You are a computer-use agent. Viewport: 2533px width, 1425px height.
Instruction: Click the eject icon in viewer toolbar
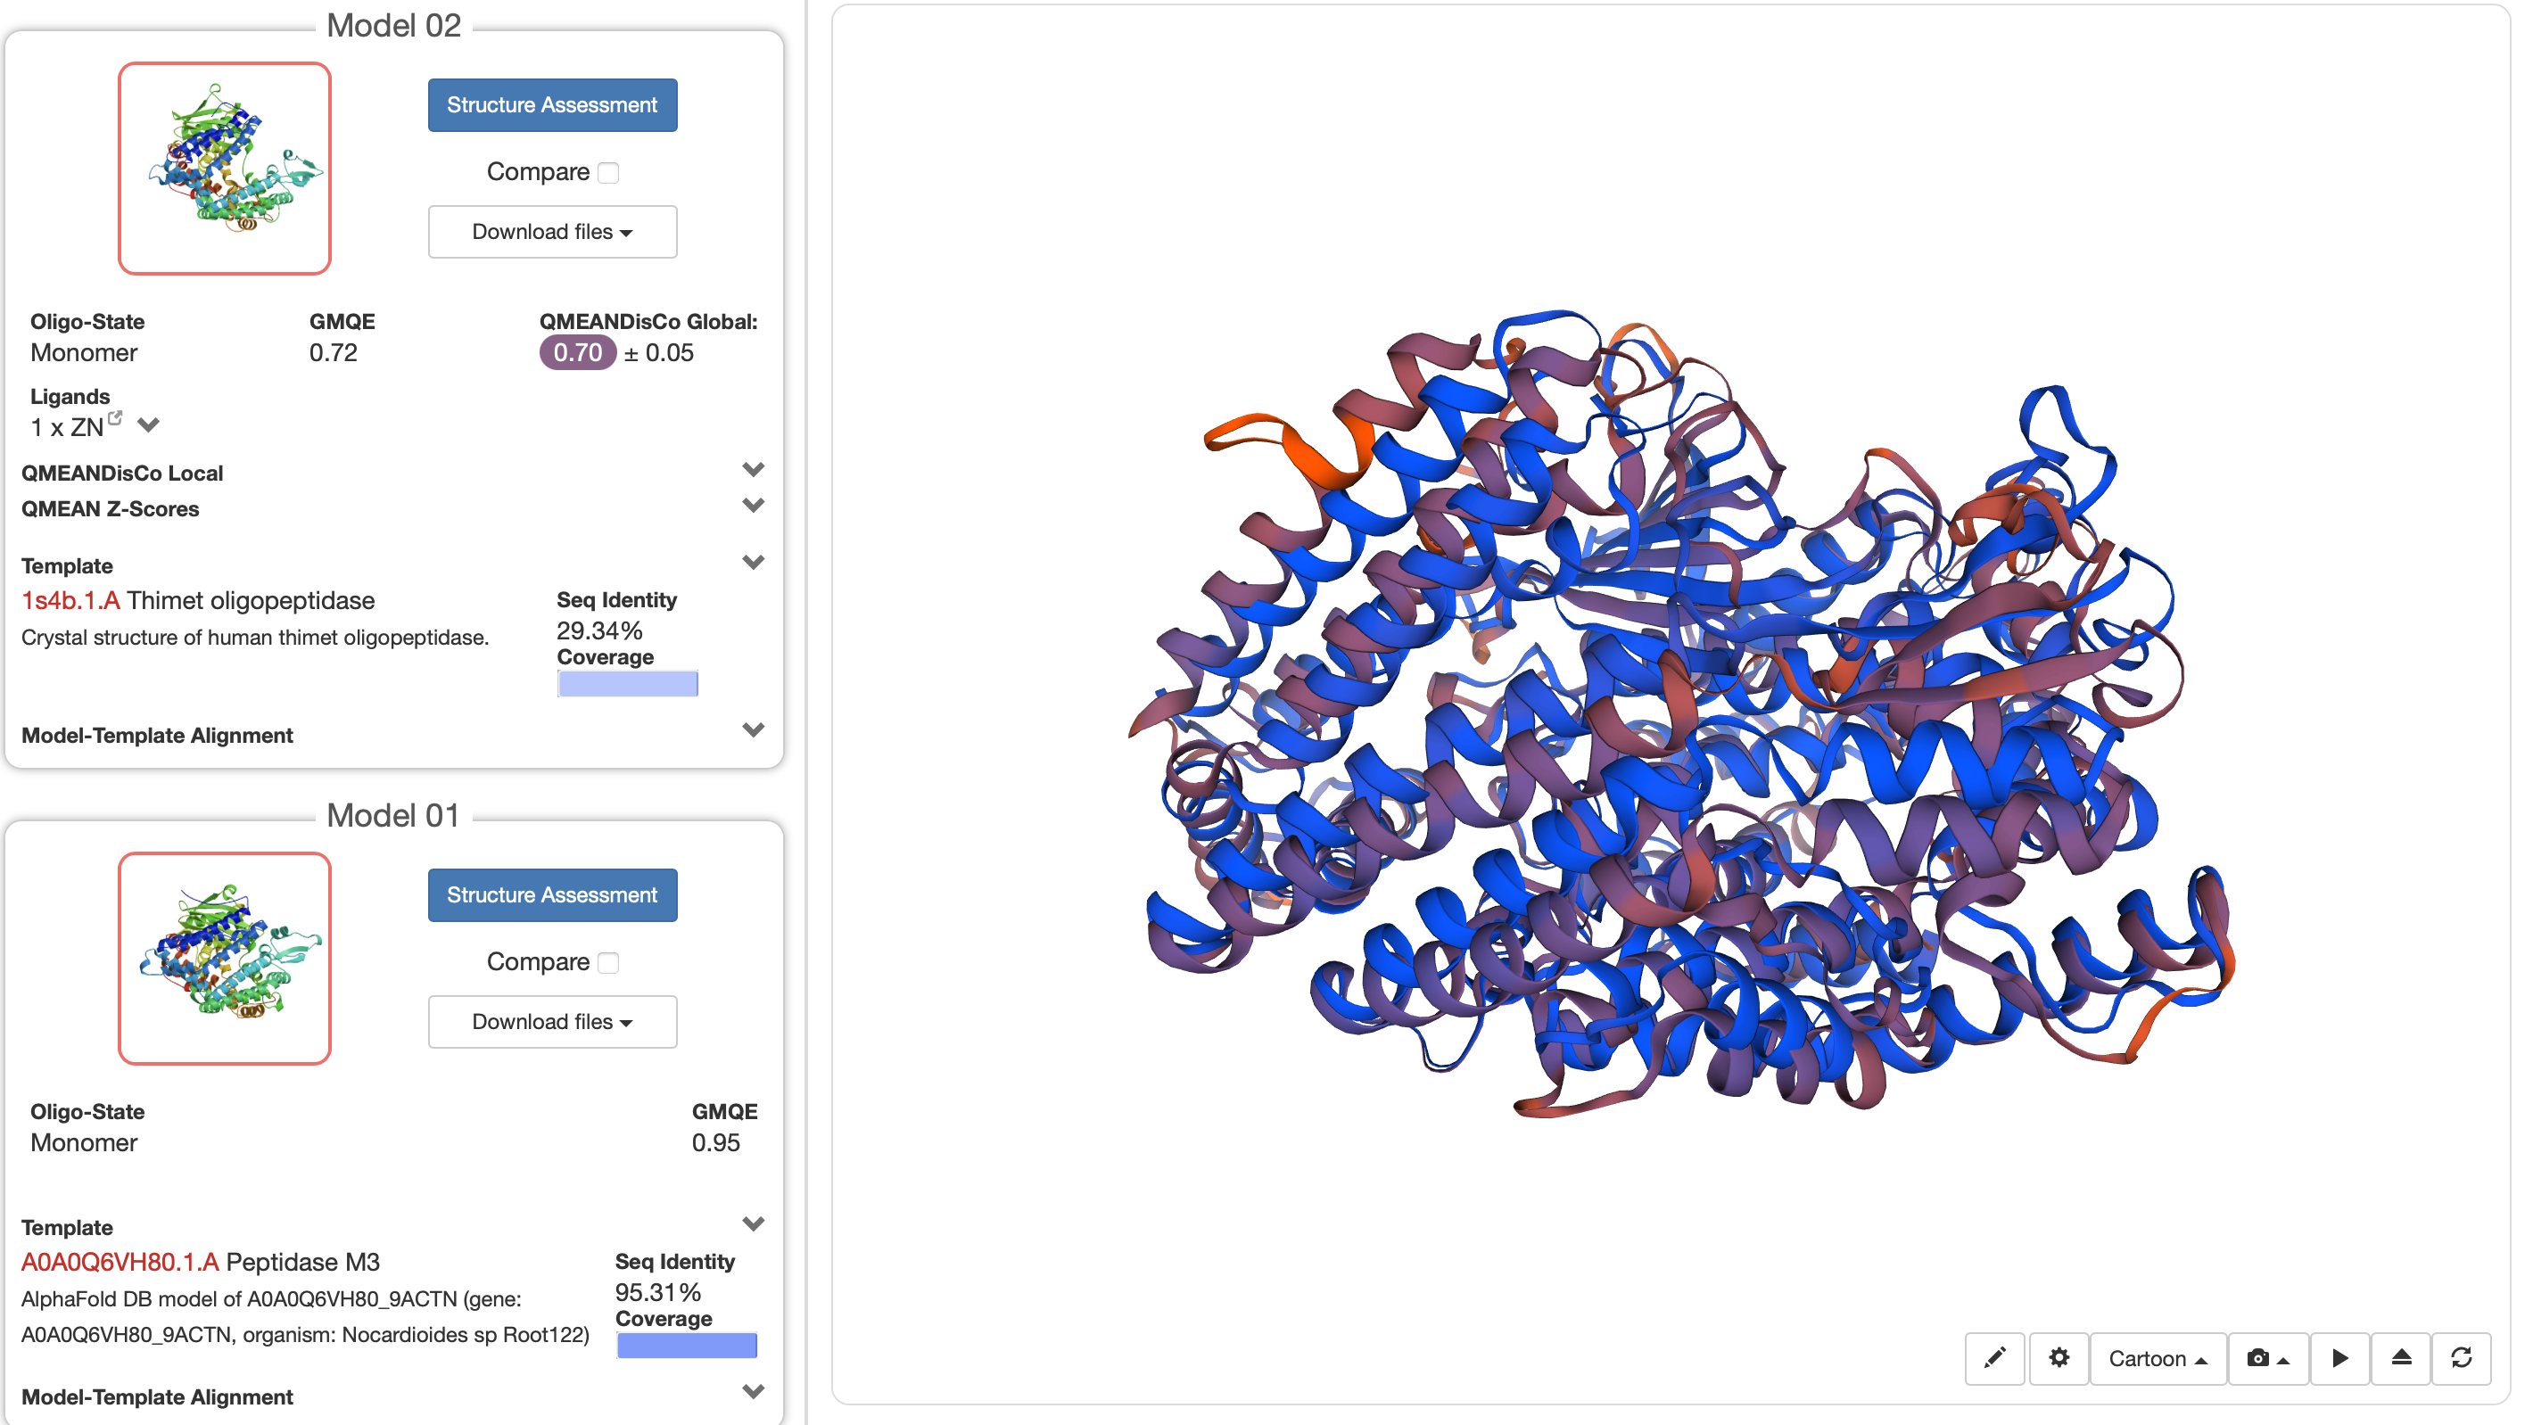[x=2400, y=1358]
